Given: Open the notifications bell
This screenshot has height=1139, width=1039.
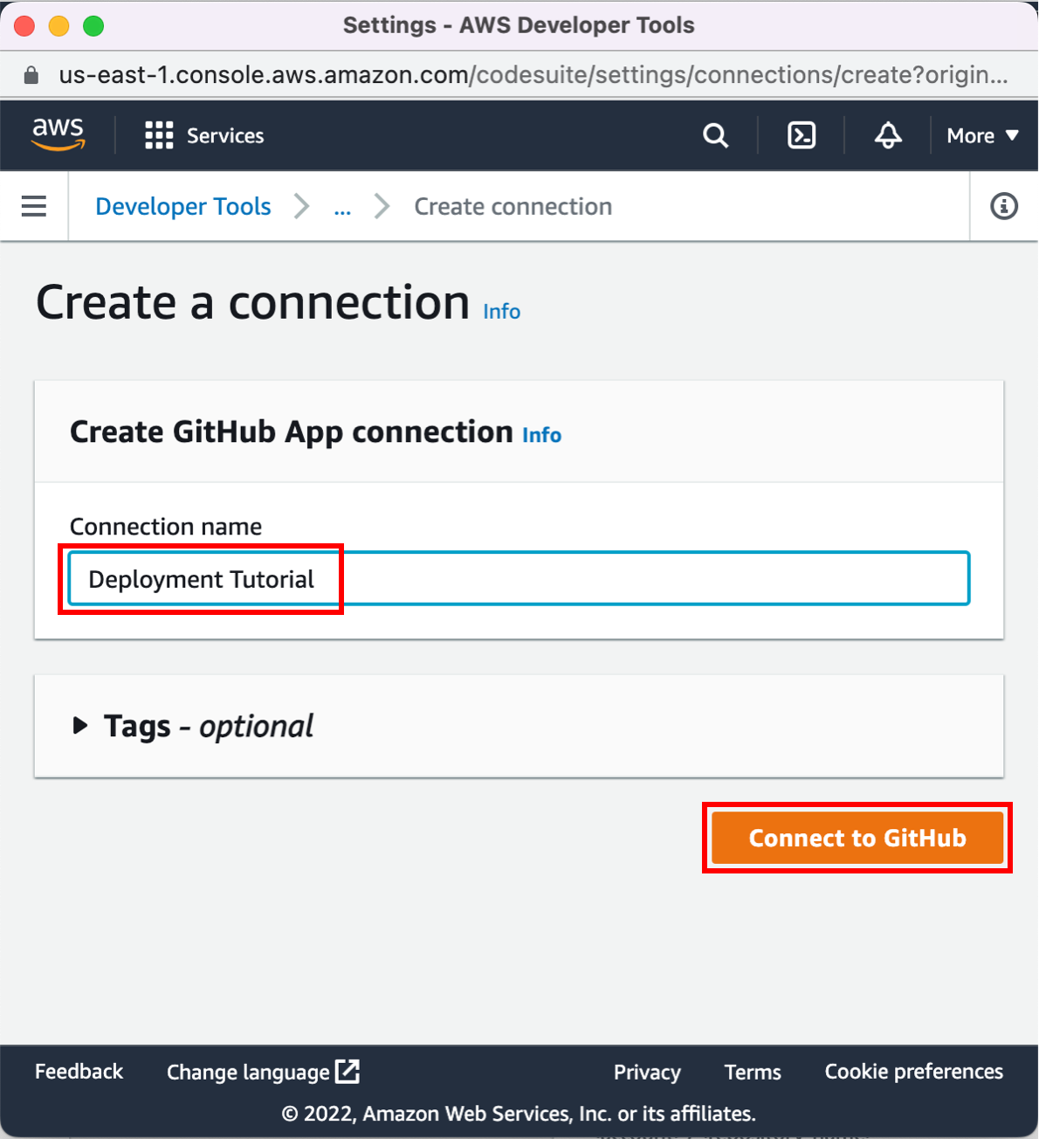Looking at the screenshot, I should coord(888,135).
